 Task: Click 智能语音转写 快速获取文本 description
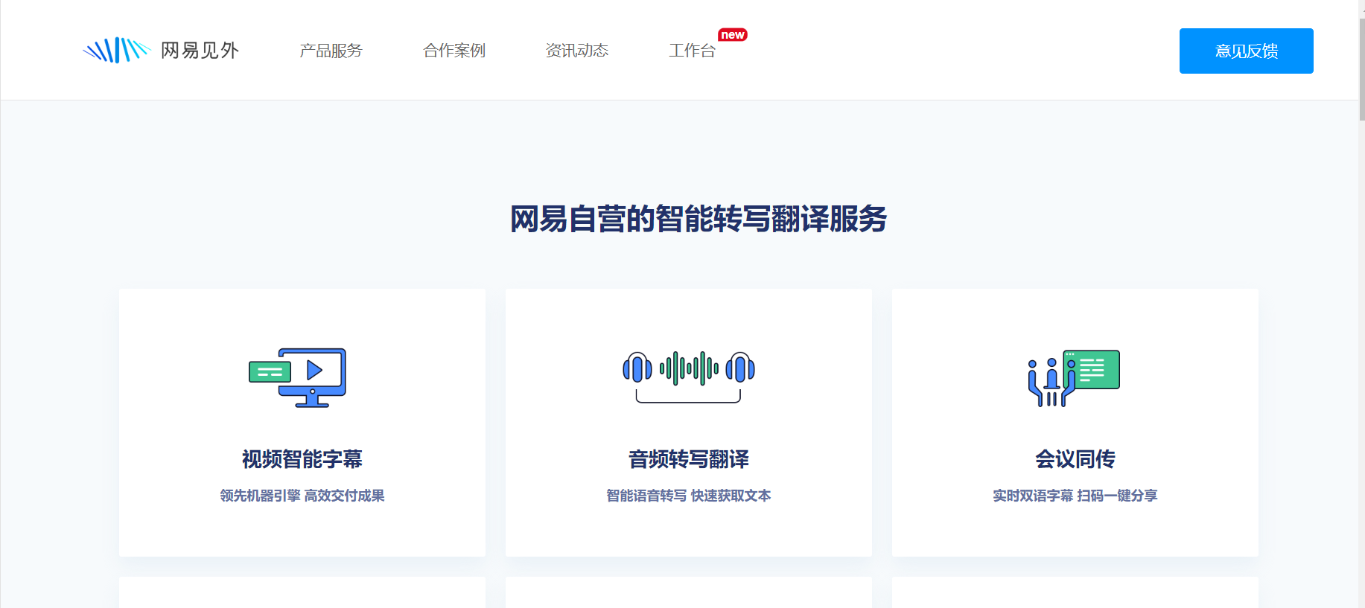689,496
